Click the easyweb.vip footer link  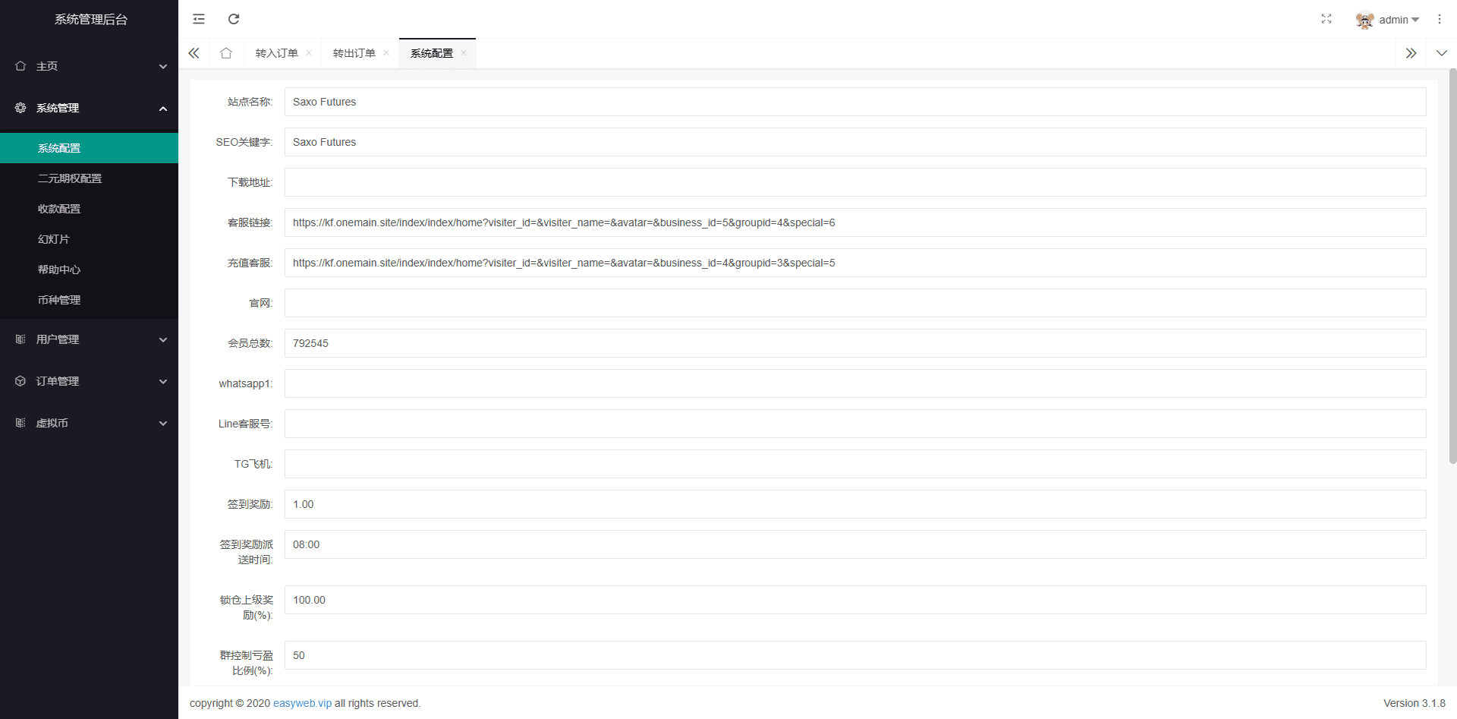point(302,703)
